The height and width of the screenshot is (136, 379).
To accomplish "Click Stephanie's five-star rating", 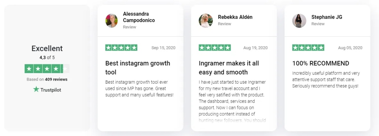I will (x=308, y=48).
